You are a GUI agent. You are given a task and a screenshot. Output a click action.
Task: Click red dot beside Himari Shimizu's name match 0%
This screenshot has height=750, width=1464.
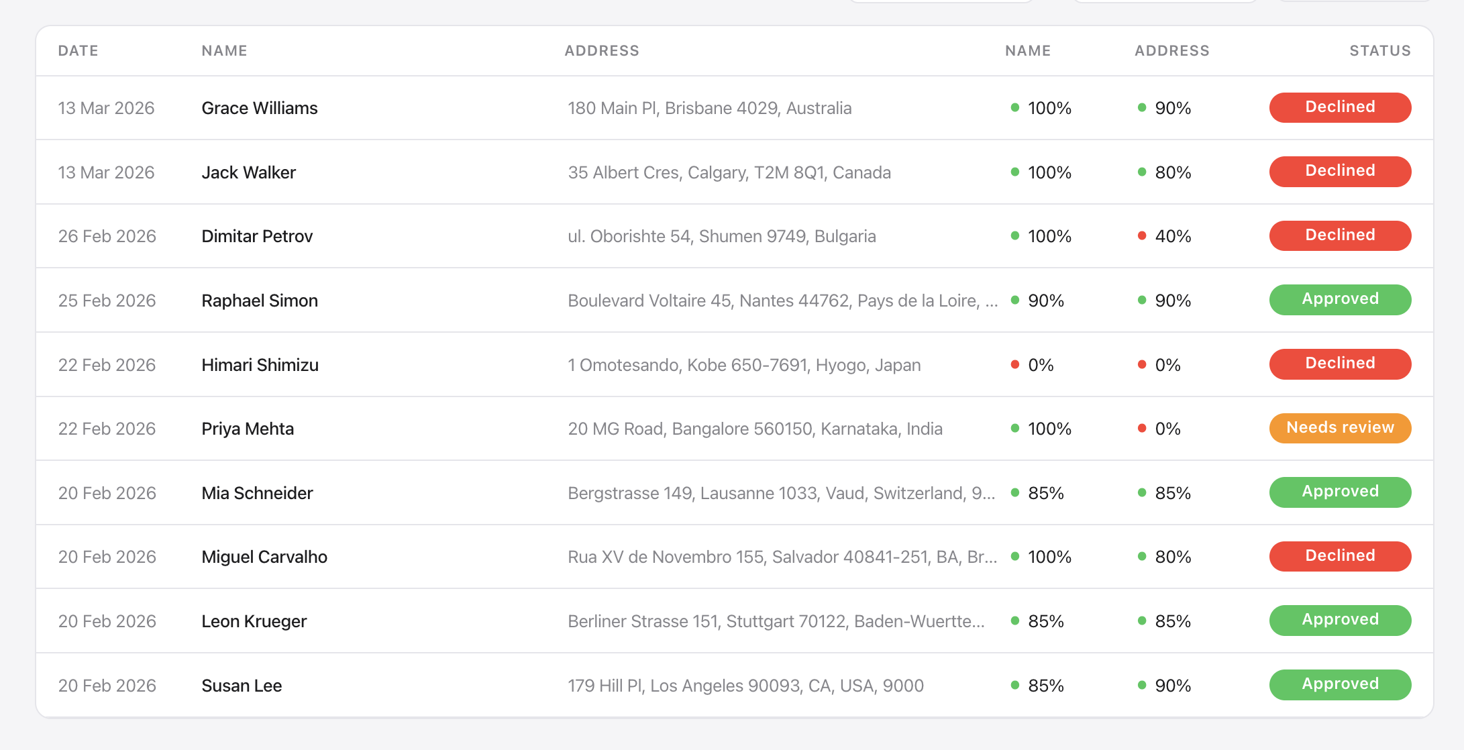[1015, 364]
